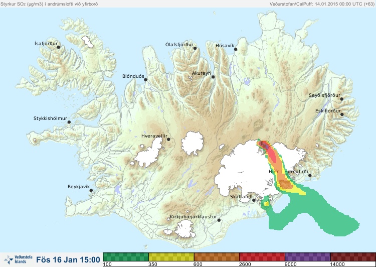The width and height of the screenshot is (376, 267).
Task: Click the small yellow patch near Skaftafell
Action: pos(266,204)
